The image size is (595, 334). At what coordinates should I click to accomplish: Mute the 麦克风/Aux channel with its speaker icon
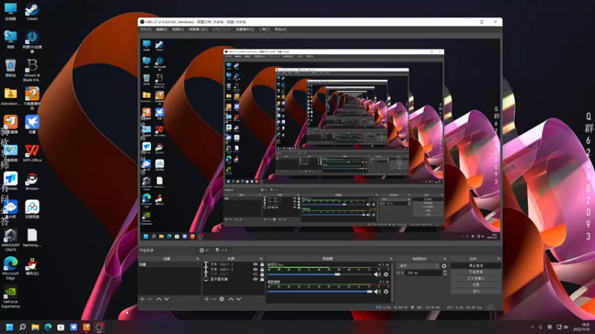(377, 275)
